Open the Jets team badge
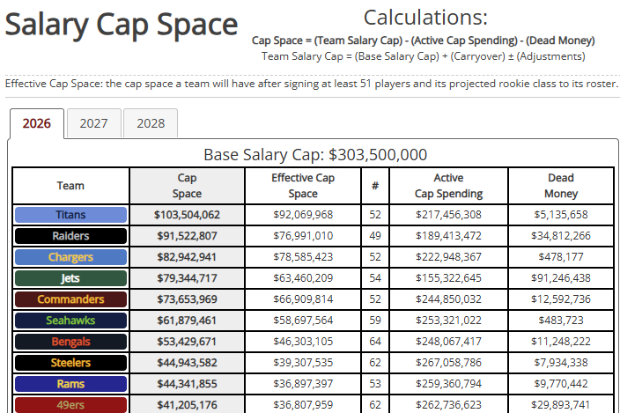620x413 pixels. (x=70, y=278)
